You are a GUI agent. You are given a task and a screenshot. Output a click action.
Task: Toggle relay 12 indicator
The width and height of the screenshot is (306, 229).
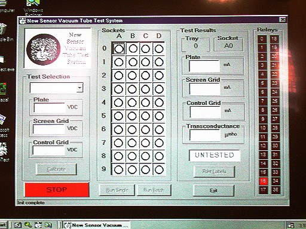263,146
